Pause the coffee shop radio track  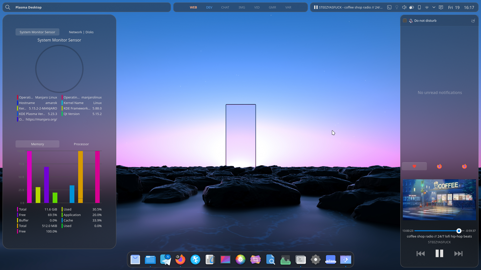tap(439, 253)
